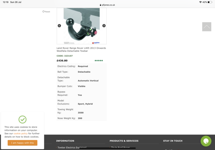Click the Electrics Coding Required value
Screen dimensions: 215x150
83,66
